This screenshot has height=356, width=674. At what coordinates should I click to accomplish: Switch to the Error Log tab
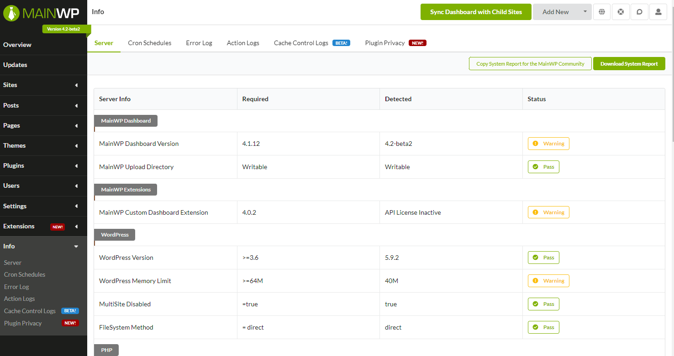pyautogui.click(x=199, y=43)
